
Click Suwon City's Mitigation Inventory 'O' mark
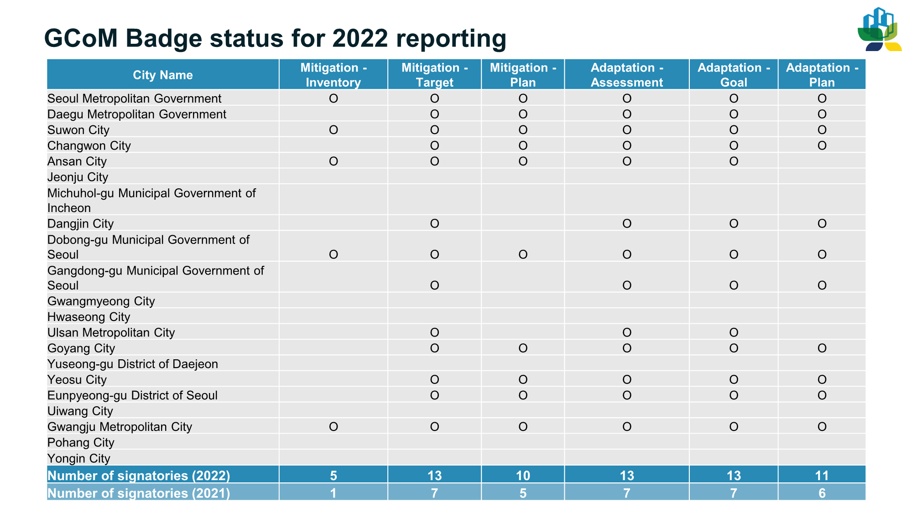pyautogui.click(x=334, y=130)
